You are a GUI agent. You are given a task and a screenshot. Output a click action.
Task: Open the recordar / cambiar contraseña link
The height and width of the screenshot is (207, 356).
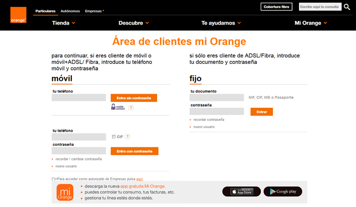(x=79, y=159)
